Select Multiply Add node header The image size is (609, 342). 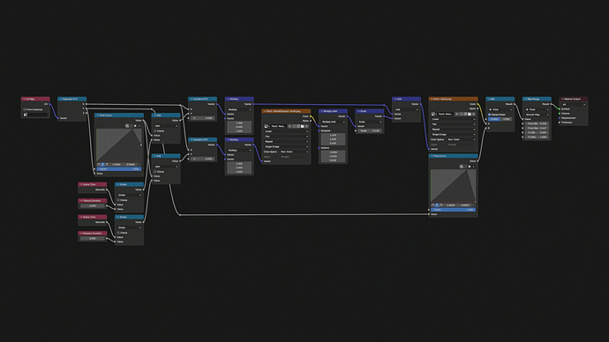click(x=334, y=111)
